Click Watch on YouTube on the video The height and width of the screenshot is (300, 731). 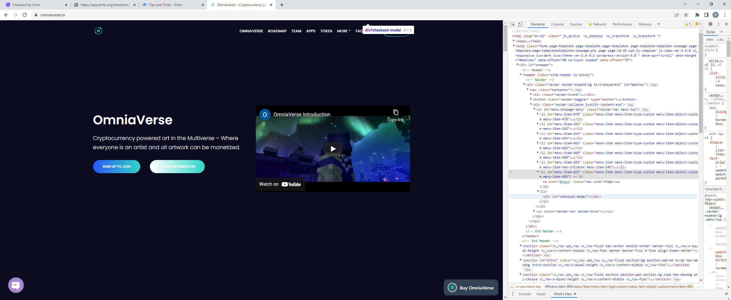(280, 184)
